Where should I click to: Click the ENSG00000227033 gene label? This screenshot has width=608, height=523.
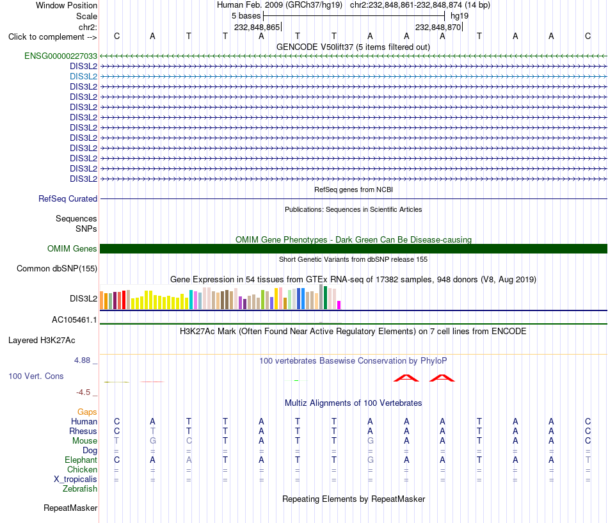pyautogui.click(x=61, y=56)
